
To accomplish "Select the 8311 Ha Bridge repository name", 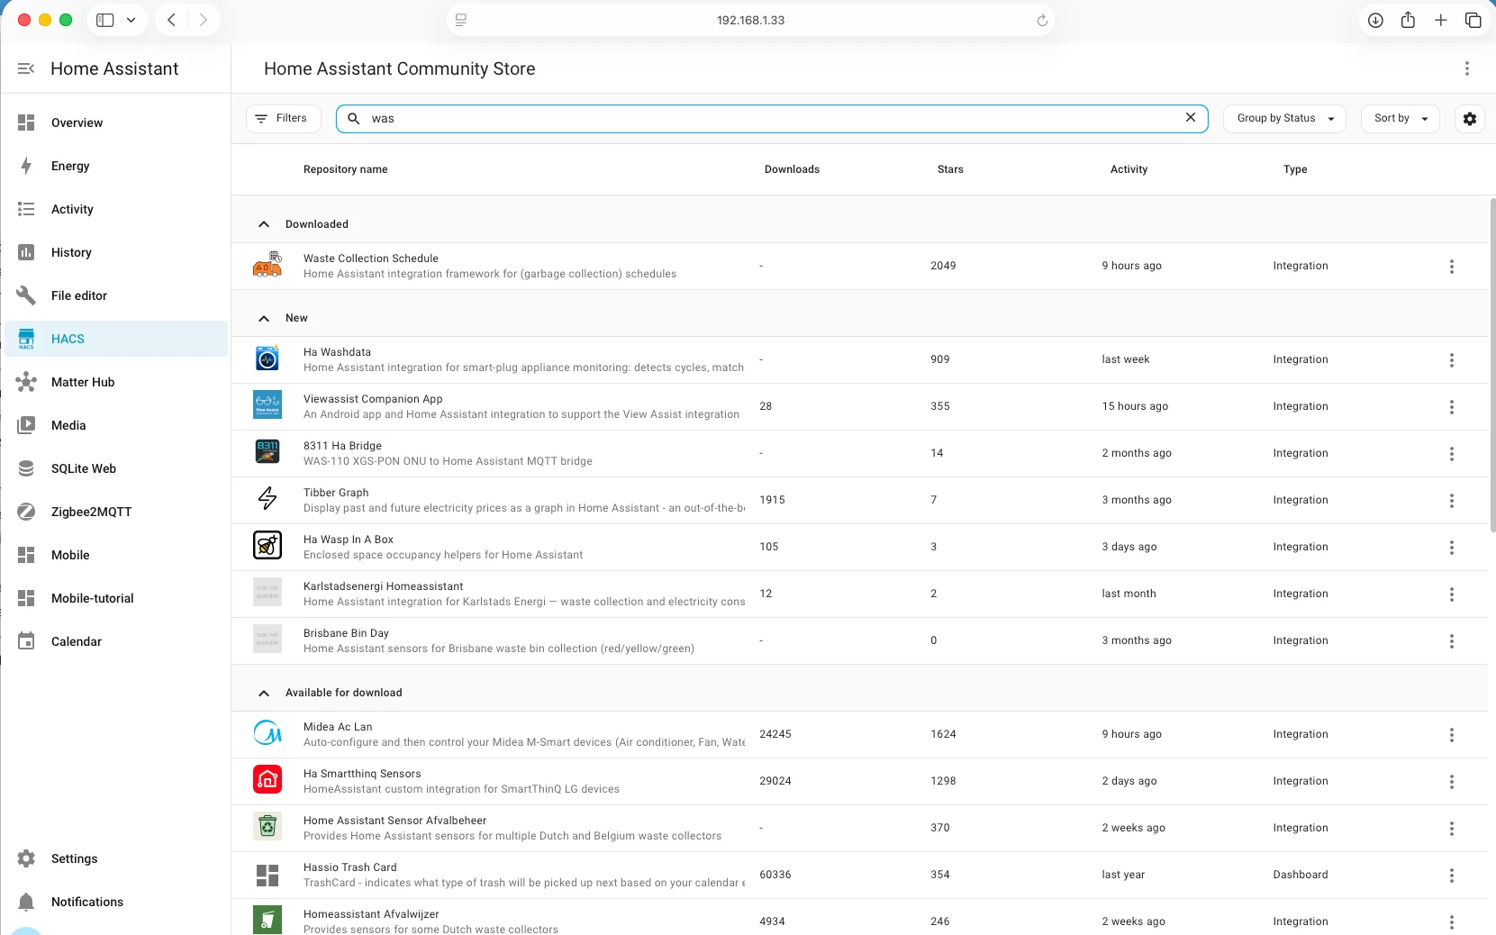I will pyautogui.click(x=342, y=446).
